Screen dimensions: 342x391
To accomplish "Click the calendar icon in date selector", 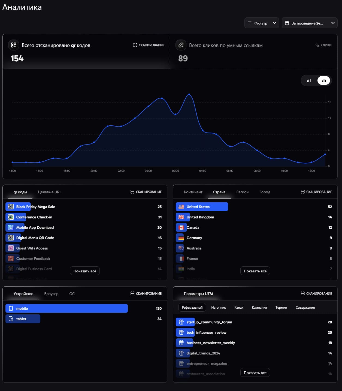I will click(x=287, y=23).
